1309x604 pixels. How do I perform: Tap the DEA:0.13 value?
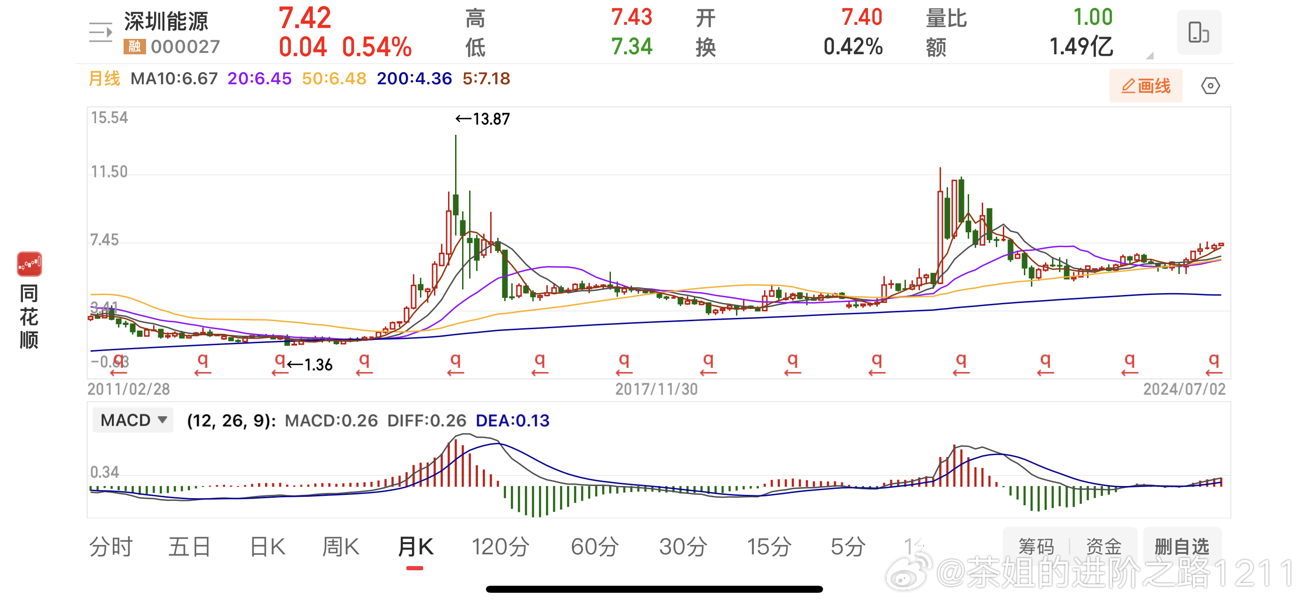pyautogui.click(x=513, y=420)
